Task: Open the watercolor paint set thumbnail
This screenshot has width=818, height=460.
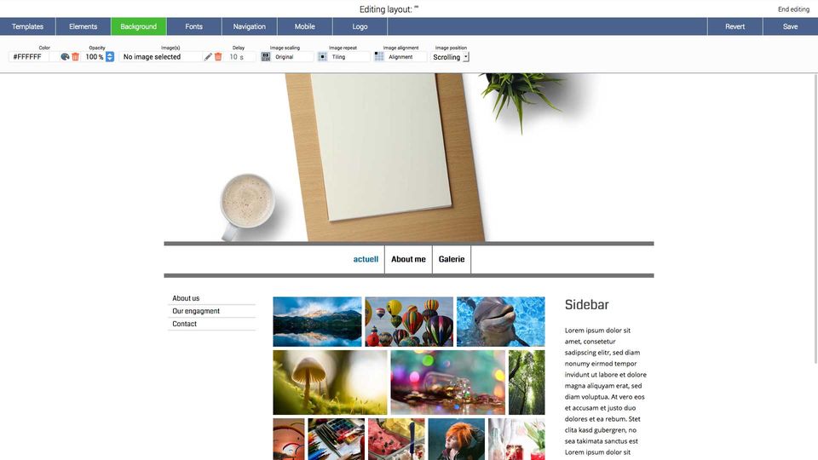Action: click(337, 440)
